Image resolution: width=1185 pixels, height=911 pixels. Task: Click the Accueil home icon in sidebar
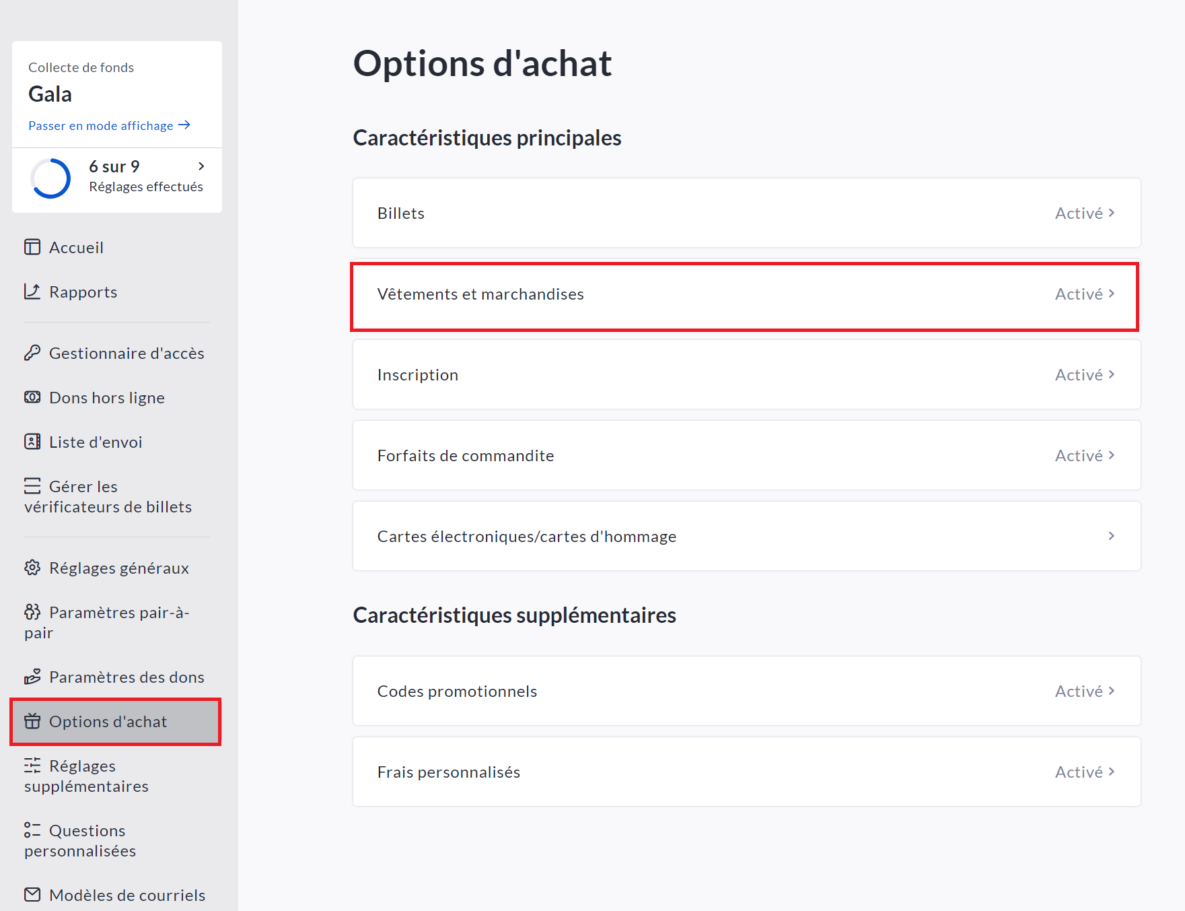point(32,247)
